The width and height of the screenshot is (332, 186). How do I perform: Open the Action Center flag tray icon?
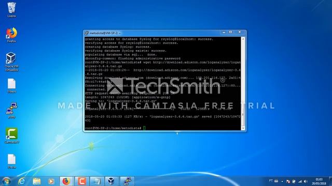coord(288,181)
